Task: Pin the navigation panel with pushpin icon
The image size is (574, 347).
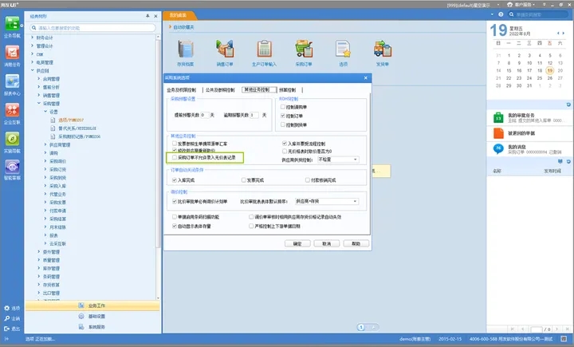Action: (x=147, y=16)
